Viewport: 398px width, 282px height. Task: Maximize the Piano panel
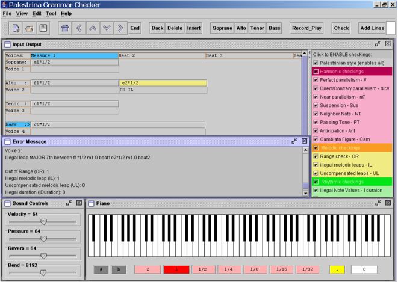click(378, 203)
